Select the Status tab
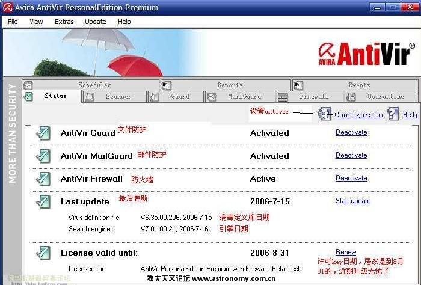The height and width of the screenshot is (285, 421). 52,96
